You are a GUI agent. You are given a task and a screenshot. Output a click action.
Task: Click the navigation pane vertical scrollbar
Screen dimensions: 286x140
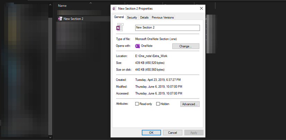(50, 76)
